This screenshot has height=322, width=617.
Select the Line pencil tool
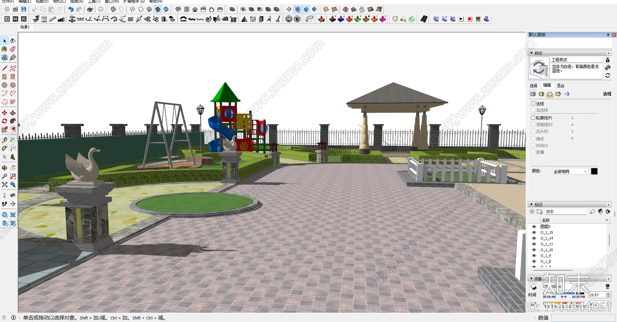5,68
